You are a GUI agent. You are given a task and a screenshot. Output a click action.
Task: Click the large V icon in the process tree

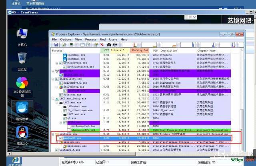(57, 71)
